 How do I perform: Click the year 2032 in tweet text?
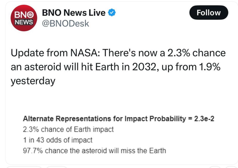145,67
